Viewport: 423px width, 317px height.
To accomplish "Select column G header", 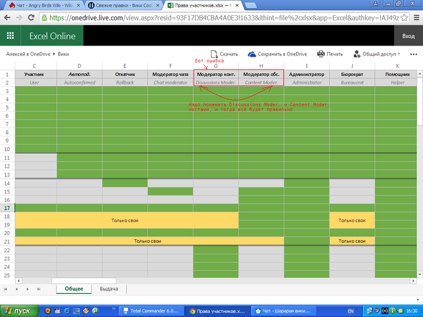I will point(215,66).
